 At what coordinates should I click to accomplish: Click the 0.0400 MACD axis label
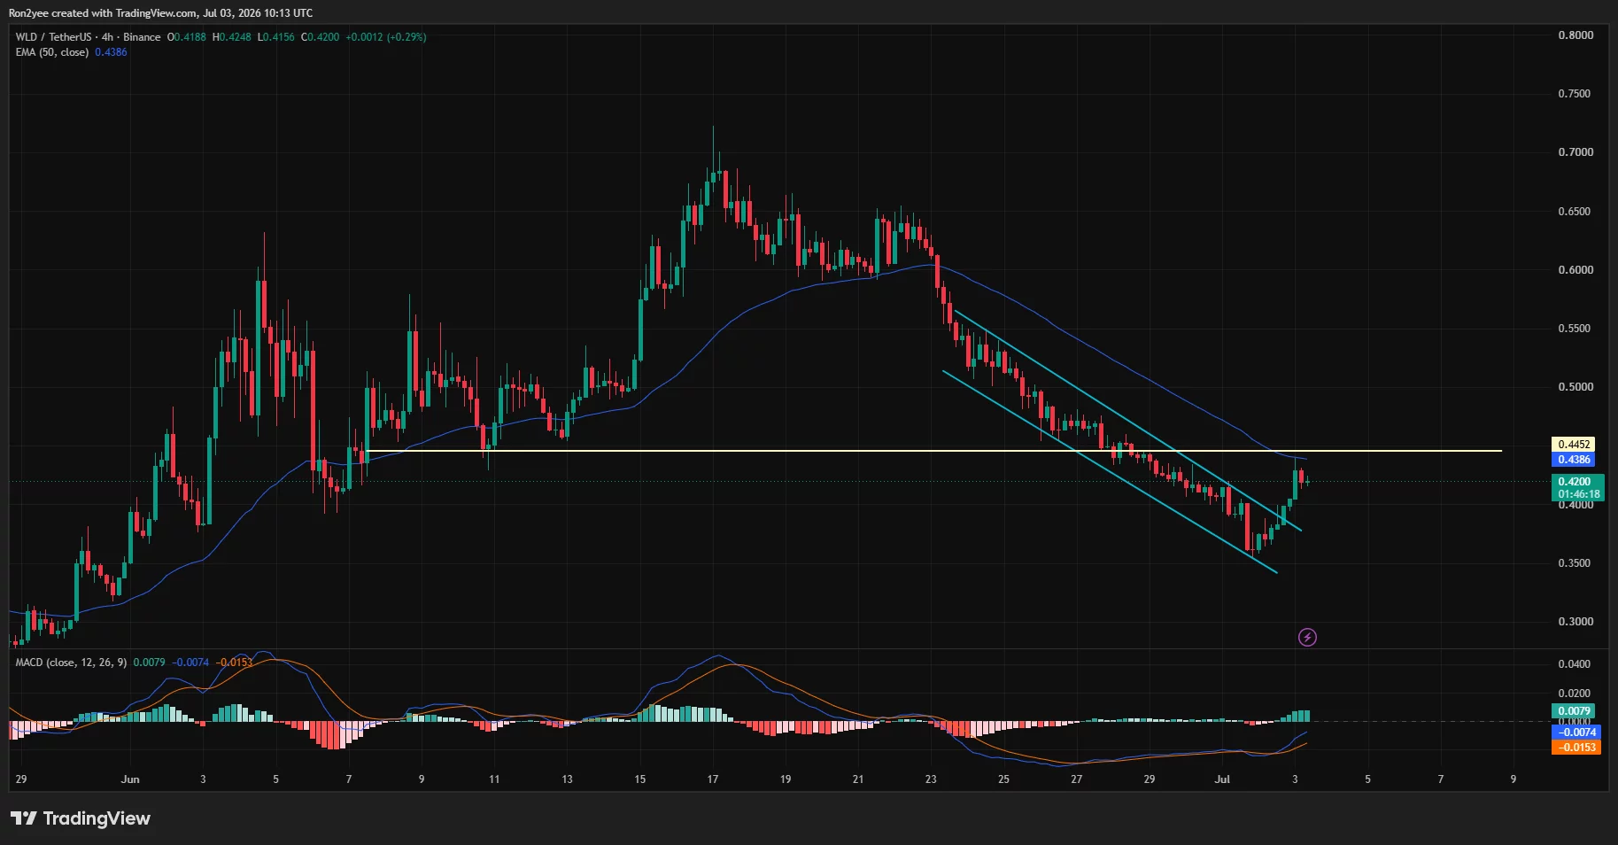tap(1575, 664)
